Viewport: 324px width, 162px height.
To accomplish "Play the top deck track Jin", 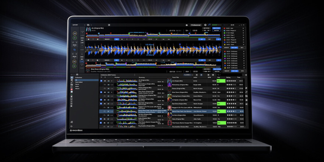I will 75,38.
